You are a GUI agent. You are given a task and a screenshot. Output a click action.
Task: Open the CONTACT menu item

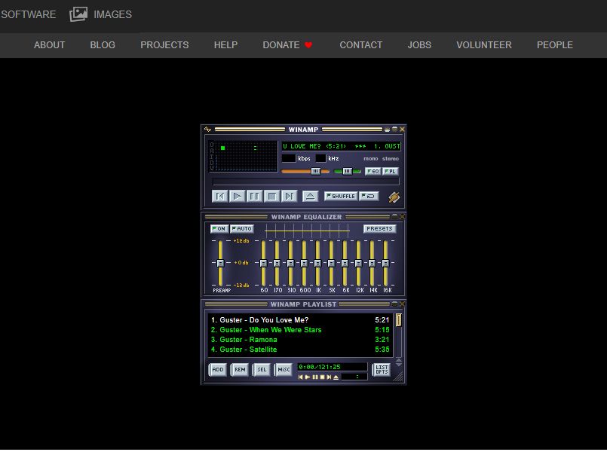(x=360, y=45)
